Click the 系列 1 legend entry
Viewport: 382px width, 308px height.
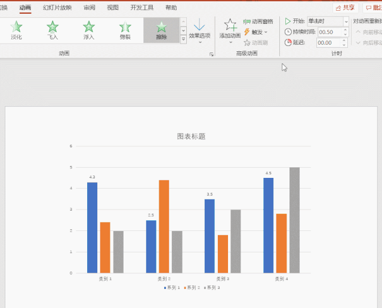[172, 288]
